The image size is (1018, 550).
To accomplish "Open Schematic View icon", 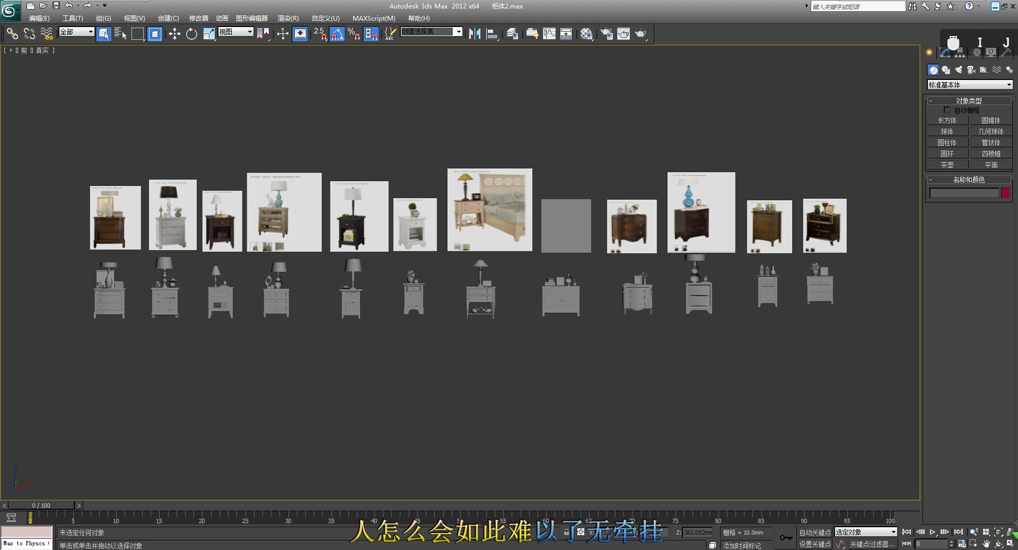I will coord(566,34).
